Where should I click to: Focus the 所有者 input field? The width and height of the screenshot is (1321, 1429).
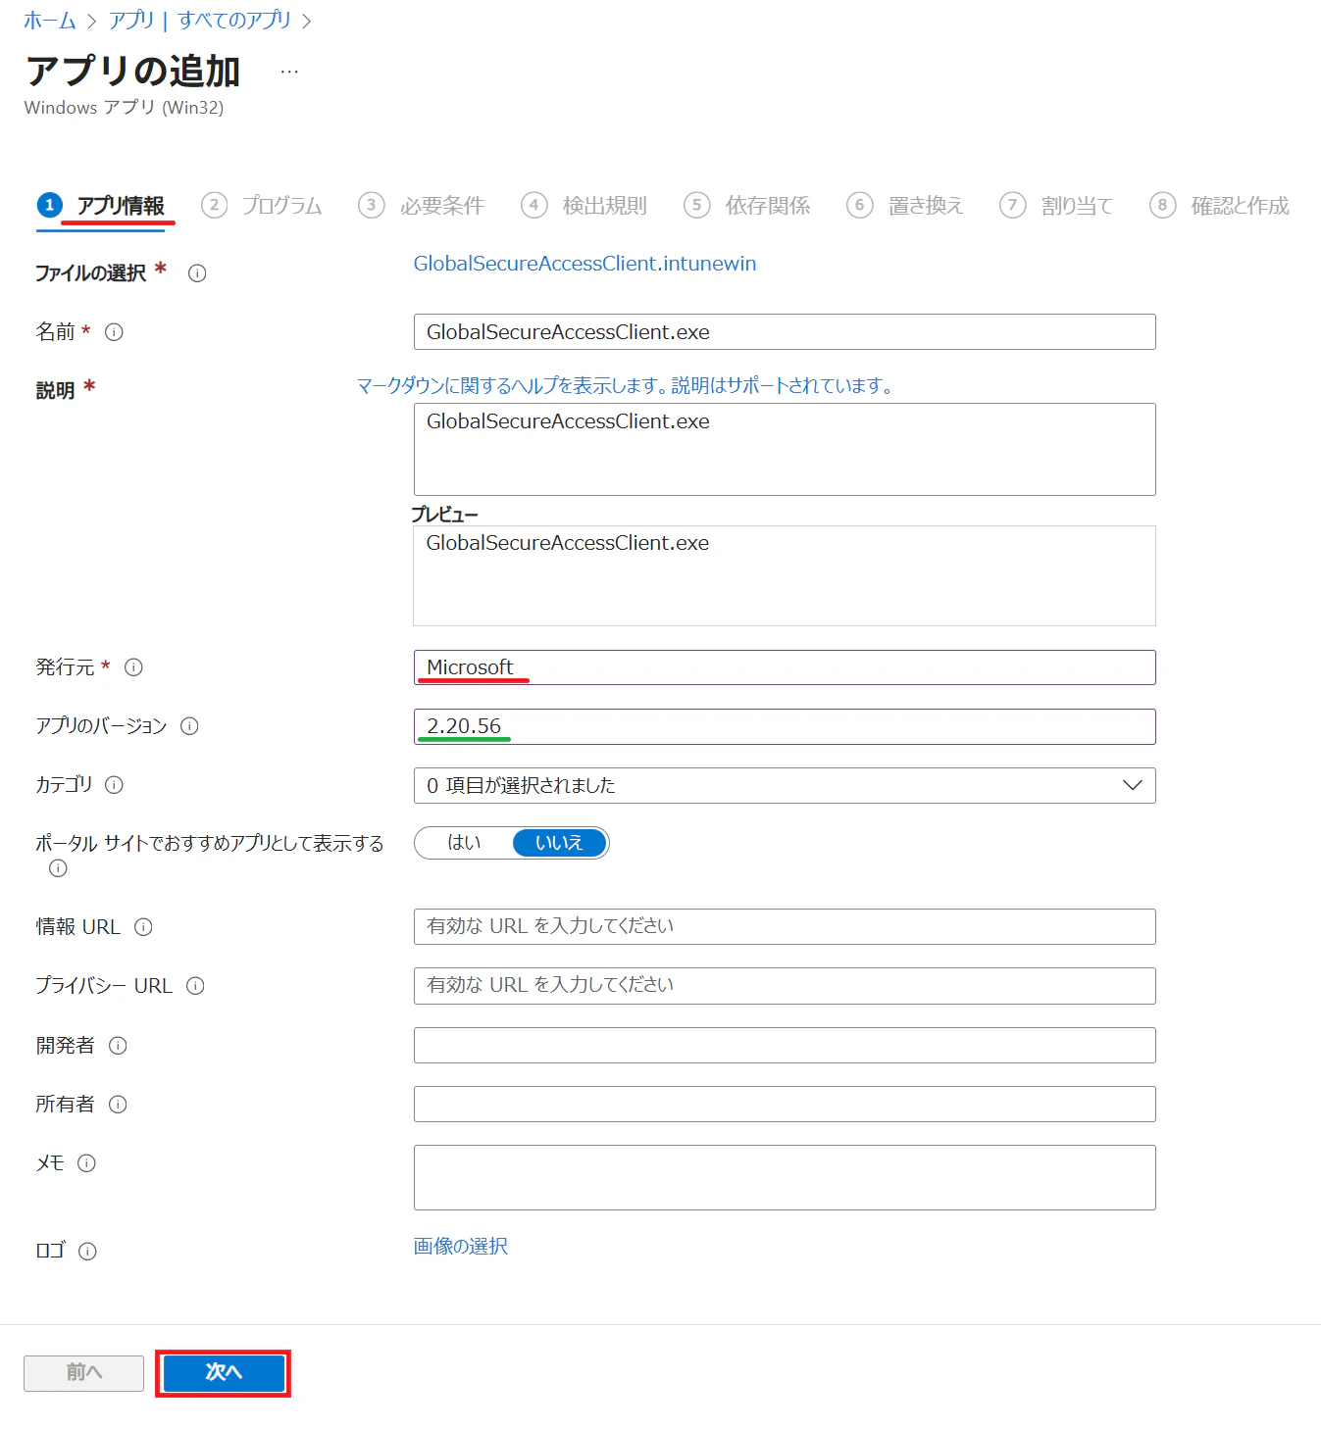(785, 1105)
